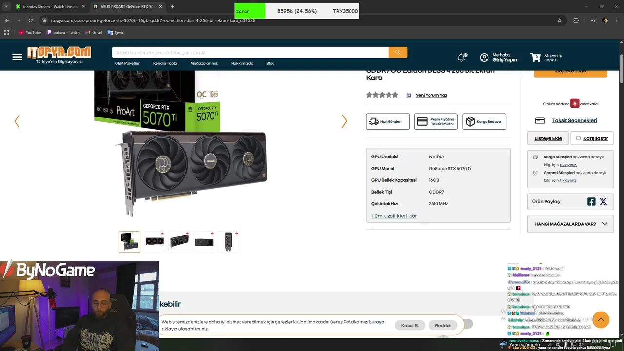Focus the Anahtar Kelime search field
The height and width of the screenshot is (351, 624).
[x=250, y=52]
